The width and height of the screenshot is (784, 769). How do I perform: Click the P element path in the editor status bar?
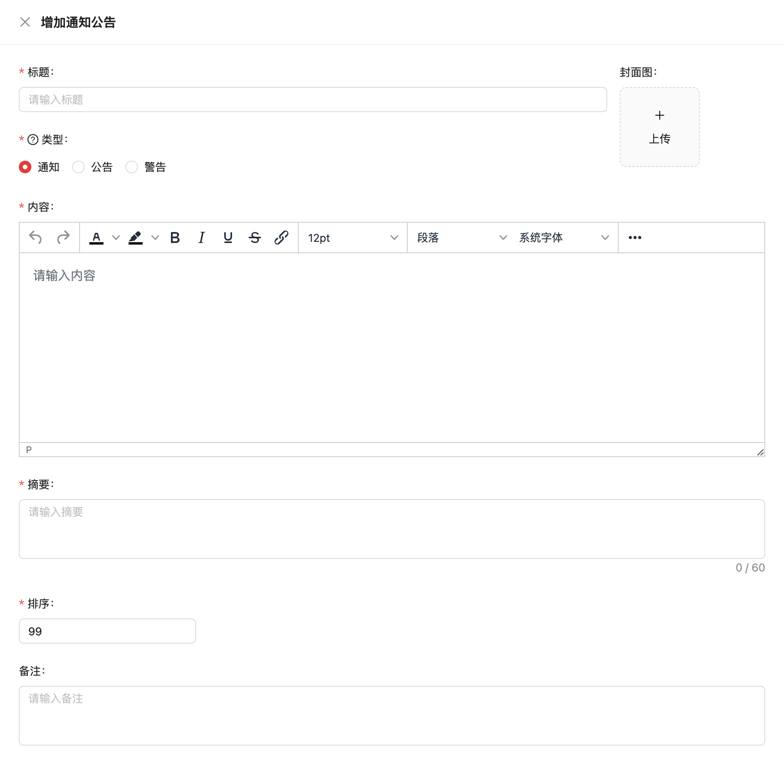click(29, 450)
